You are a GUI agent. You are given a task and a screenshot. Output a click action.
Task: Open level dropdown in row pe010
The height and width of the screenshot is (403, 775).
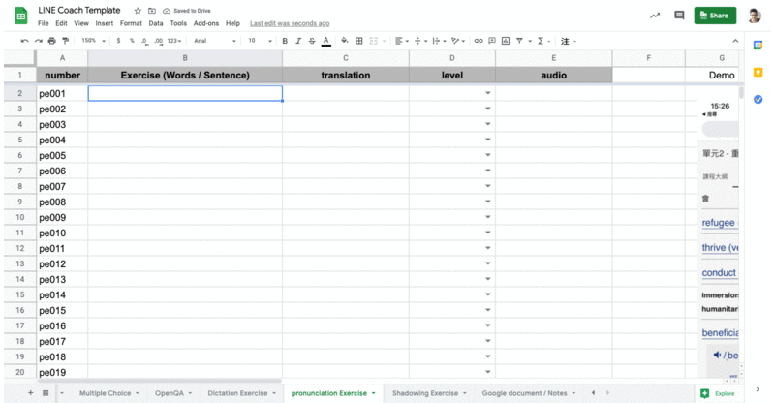click(x=488, y=232)
